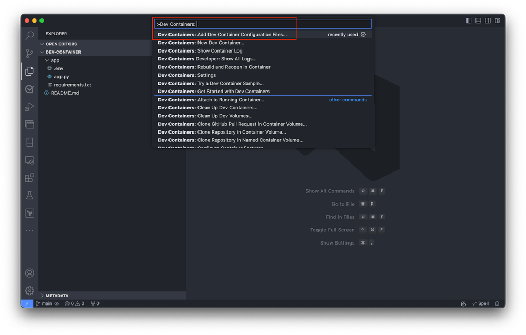This screenshot has width=526, height=335.
Task: Click the remote window indicator in status bar
Action: 27,303
